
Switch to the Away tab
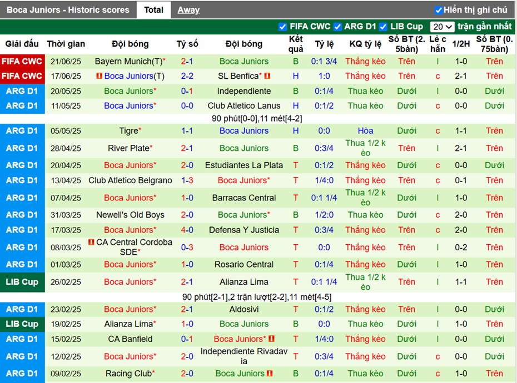[x=188, y=10]
